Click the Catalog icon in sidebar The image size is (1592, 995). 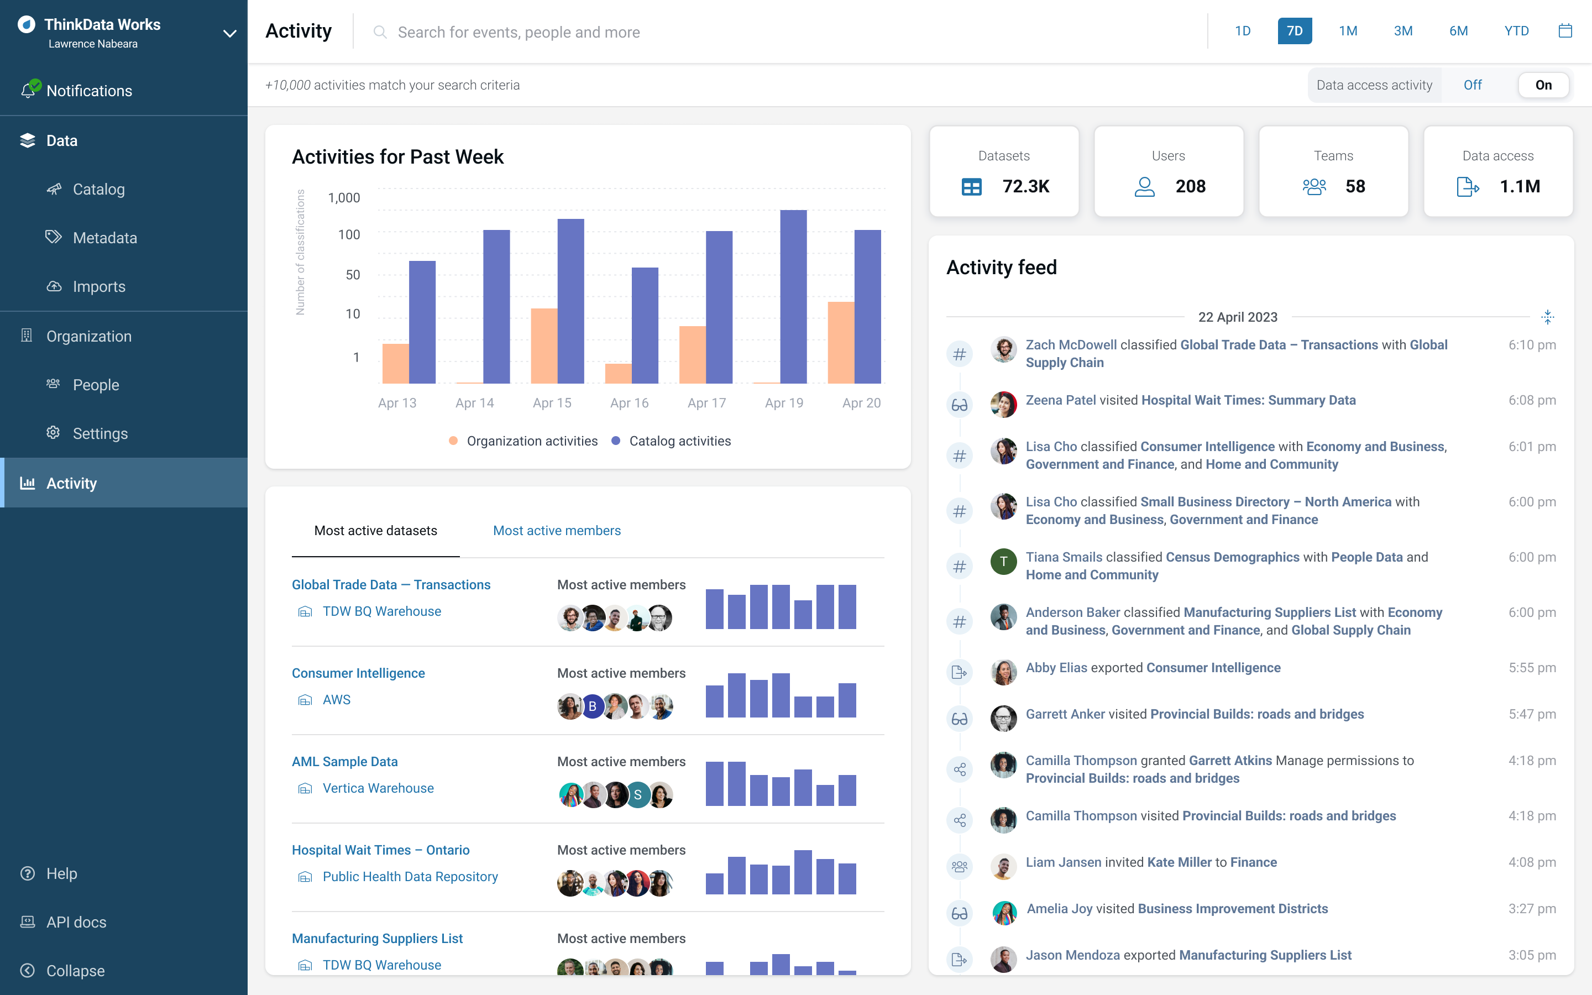(53, 189)
